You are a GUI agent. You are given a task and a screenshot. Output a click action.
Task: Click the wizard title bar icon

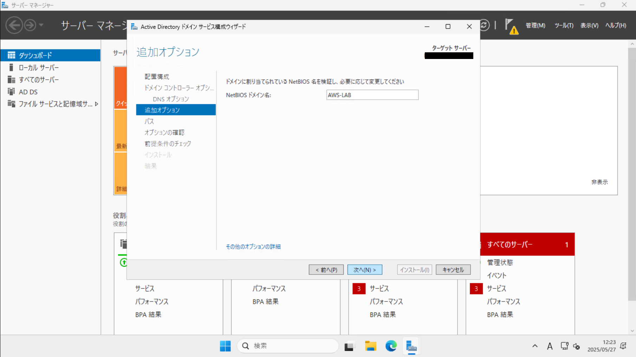[134, 27]
